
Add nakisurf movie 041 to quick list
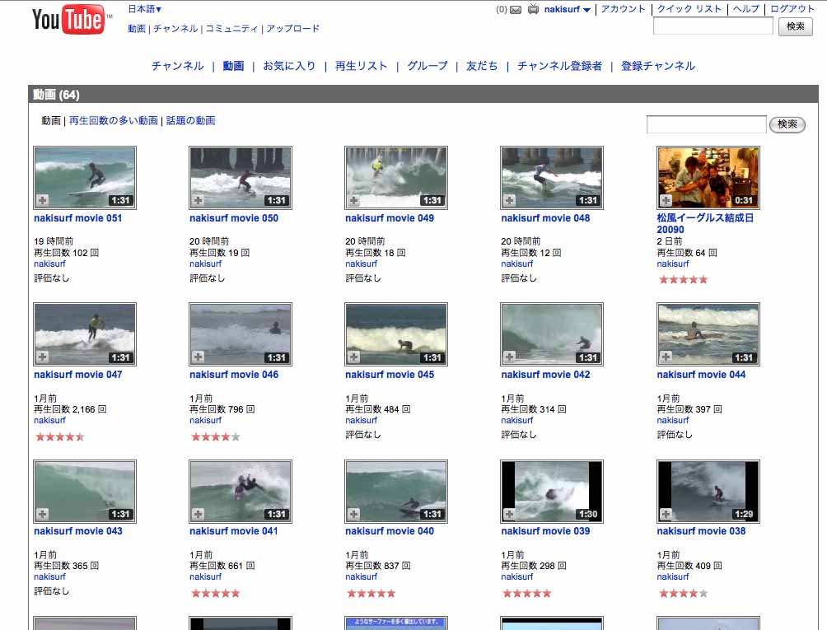[x=198, y=514]
